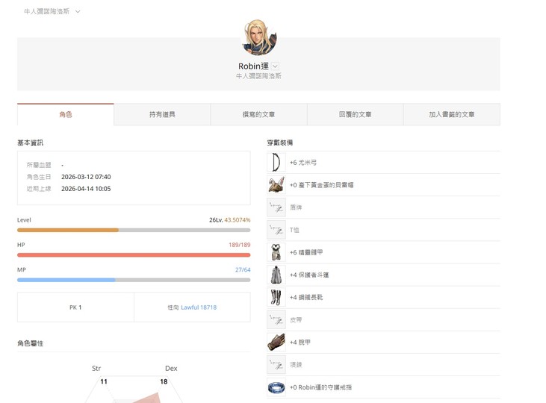Click the +4 鋼鐵長靴 boots icon
Screen dimensions: 546x403
276,297
